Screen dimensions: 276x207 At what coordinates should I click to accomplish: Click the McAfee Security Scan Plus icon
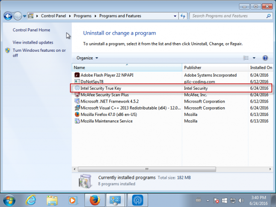point(77,95)
